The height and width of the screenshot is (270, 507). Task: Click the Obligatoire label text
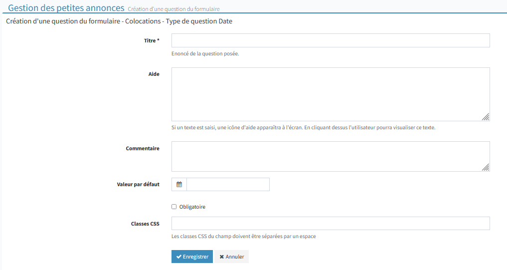pyautogui.click(x=192, y=207)
